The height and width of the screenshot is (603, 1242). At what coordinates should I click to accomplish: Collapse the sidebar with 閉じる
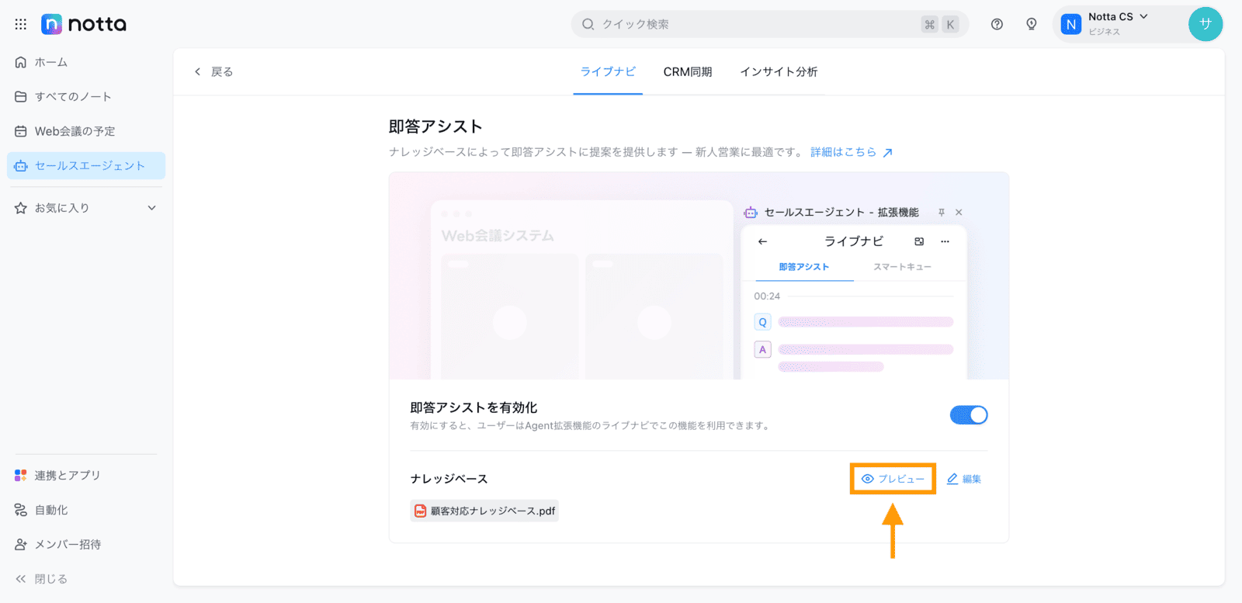point(42,579)
